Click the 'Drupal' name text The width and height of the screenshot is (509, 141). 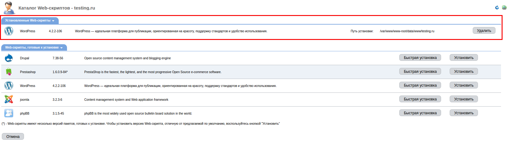point(25,58)
